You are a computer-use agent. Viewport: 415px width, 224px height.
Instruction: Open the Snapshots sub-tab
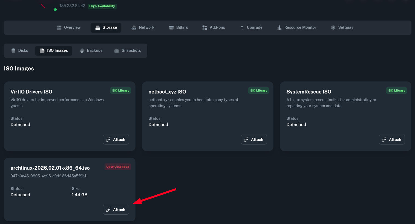[128, 51]
